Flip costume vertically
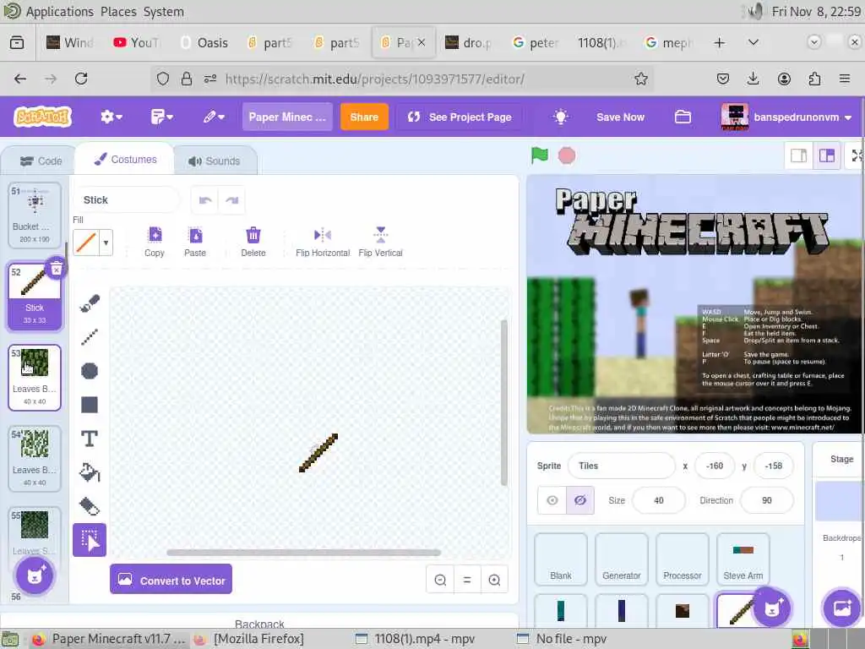The image size is (865, 649). pos(380,242)
